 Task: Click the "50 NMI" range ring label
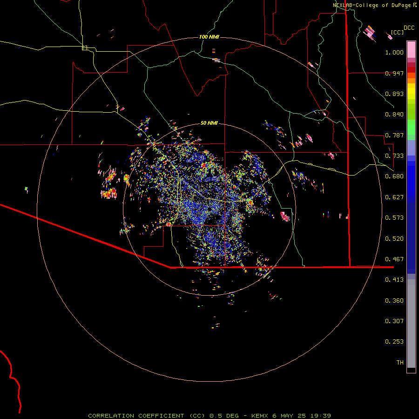[x=209, y=123]
